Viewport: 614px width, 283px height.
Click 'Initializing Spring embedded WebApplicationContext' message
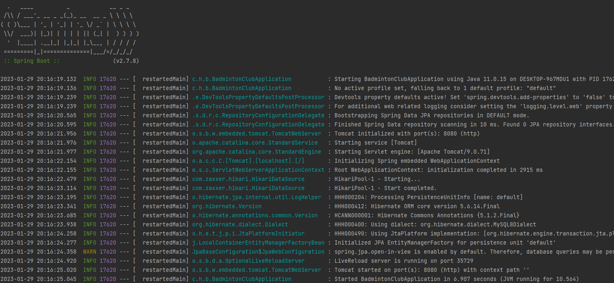[x=417, y=161]
